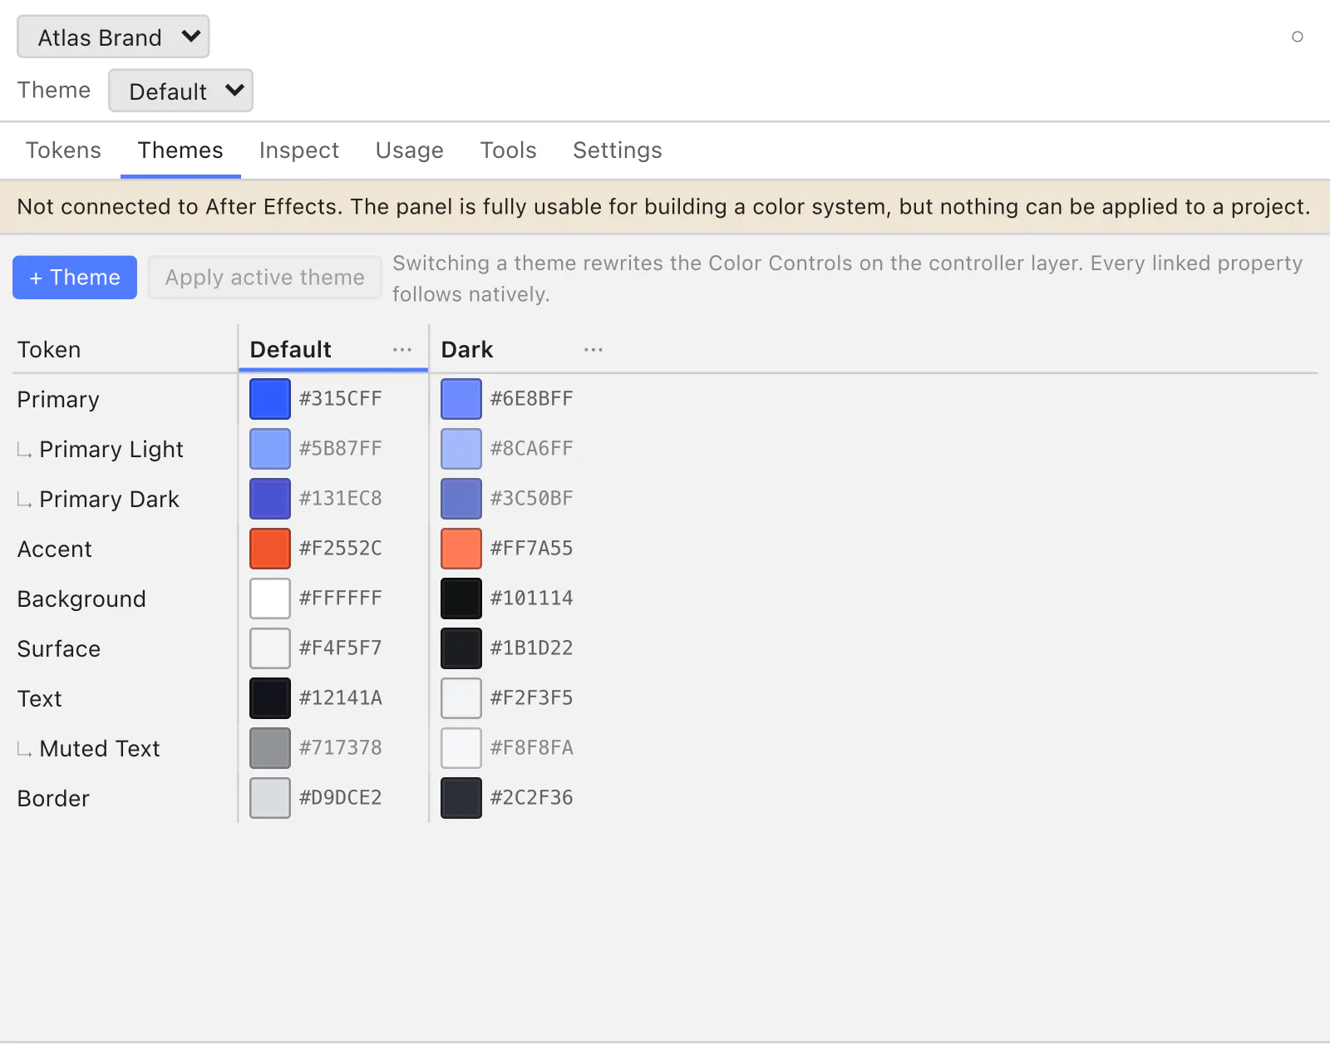This screenshot has width=1330, height=1064.
Task: Click the small circle status indicator
Action: (1298, 37)
